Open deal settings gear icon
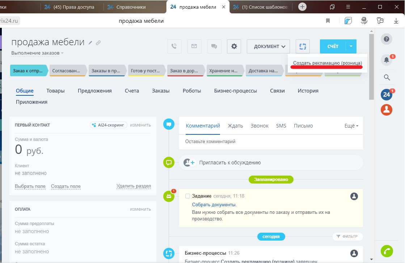 click(x=234, y=46)
